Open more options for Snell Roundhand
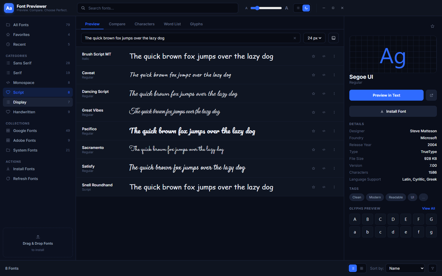Screen dimensions: 442x276 tap(334, 187)
